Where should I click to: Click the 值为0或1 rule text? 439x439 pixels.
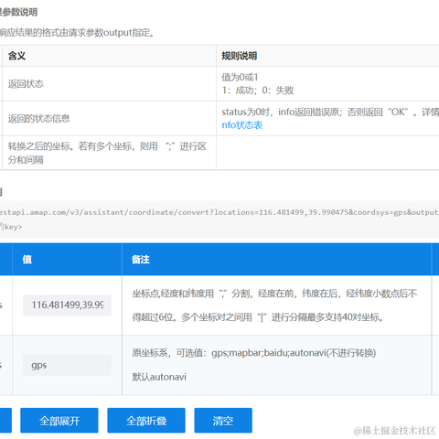tap(240, 77)
